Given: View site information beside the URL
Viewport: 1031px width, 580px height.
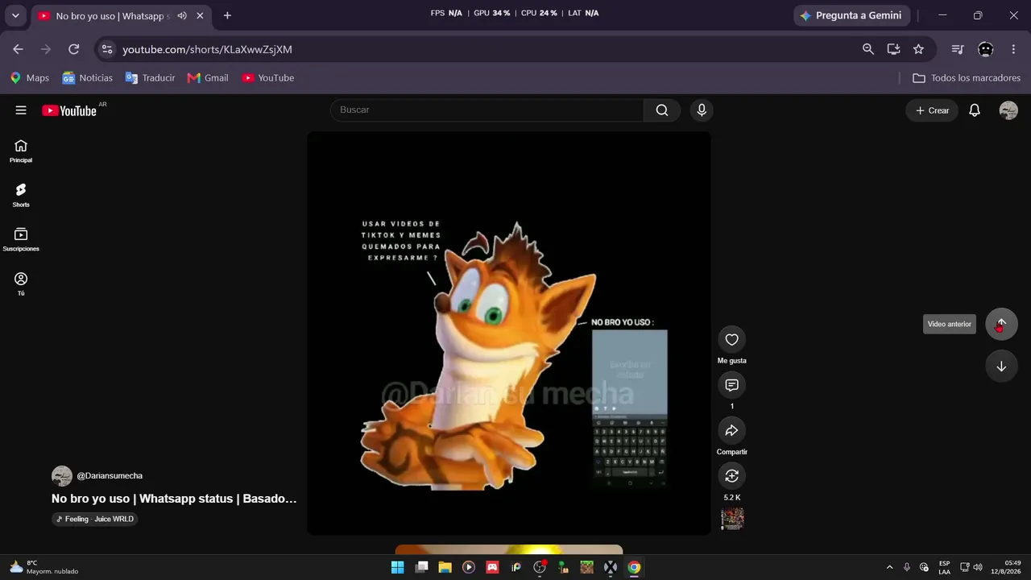Looking at the screenshot, I should (x=106, y=49).
